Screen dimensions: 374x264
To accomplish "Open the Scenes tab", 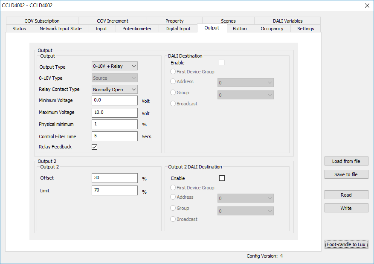I will 228,21.
